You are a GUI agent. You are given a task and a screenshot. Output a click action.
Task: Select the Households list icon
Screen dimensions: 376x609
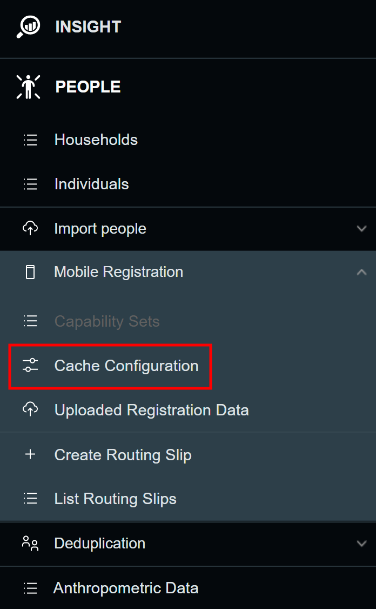tap(30, 140)
